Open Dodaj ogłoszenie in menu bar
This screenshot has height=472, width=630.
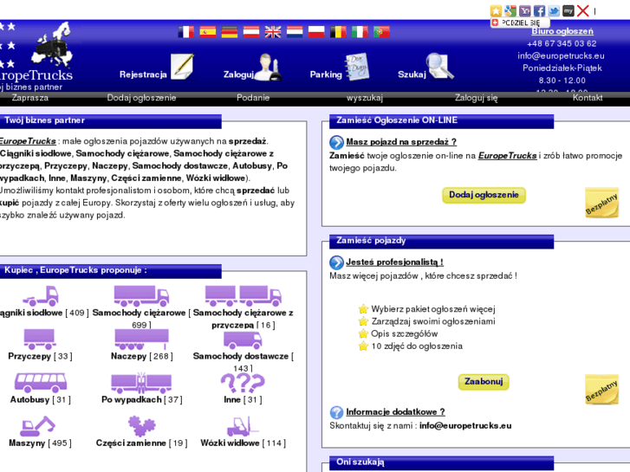click(141, 98)
